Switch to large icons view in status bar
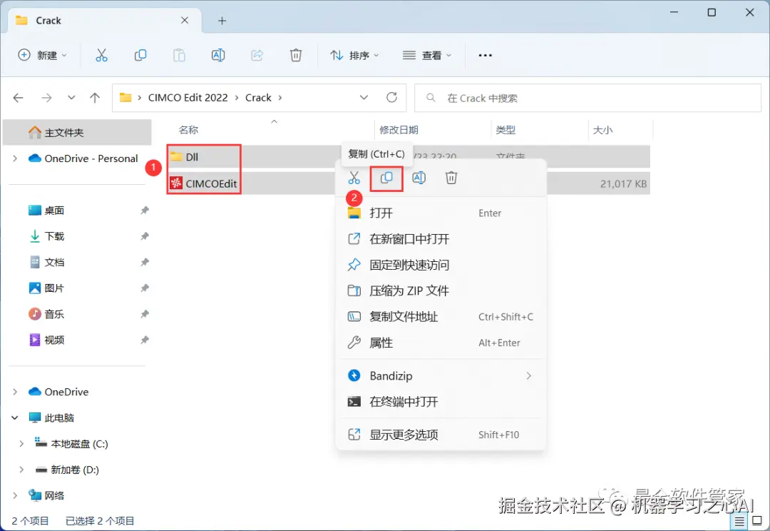The height and width of the screenshot is (531, 770). click(x=757, y=521)
